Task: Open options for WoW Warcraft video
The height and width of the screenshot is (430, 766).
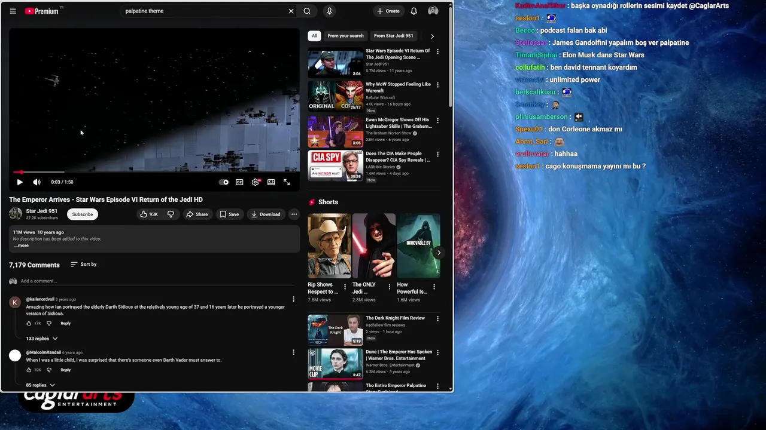Action: coord(437,85)
